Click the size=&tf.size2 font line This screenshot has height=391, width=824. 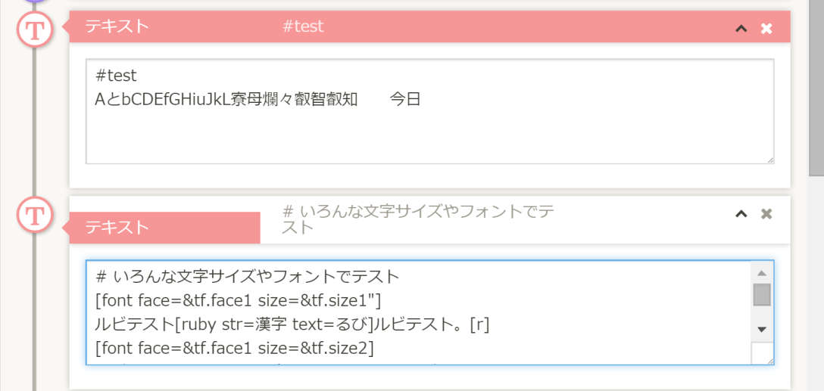[235, 348]
